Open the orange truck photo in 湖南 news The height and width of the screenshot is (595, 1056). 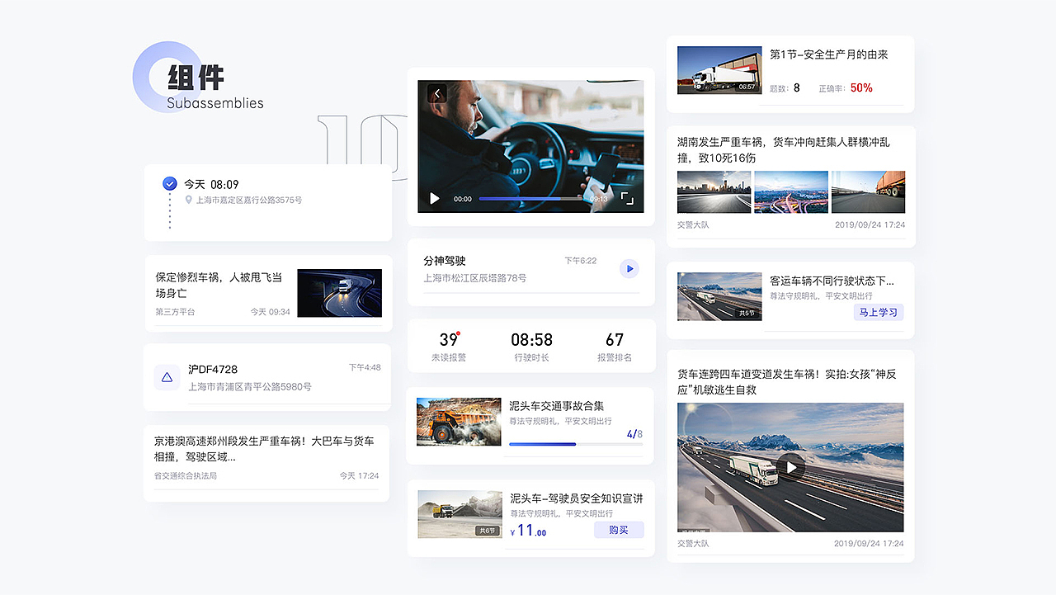coord(868,192)
